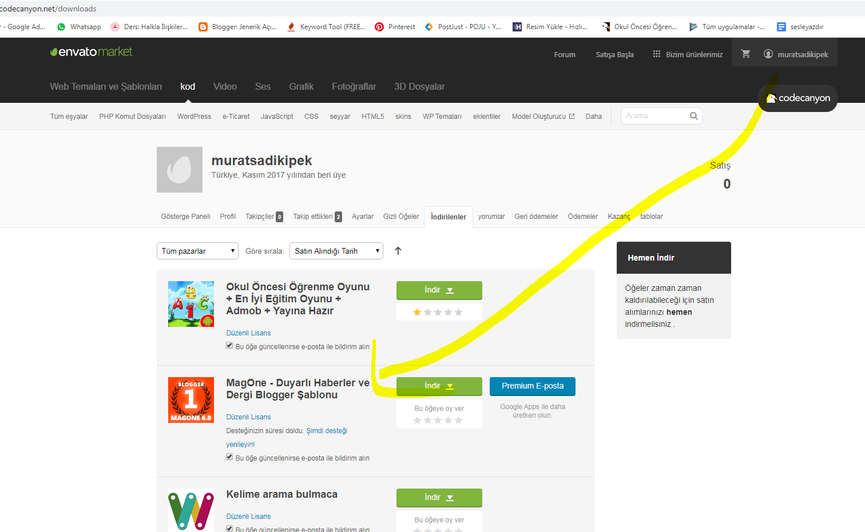Click the user account avatar icon
This screenshot has width=865, height=532.
point(768,54)
